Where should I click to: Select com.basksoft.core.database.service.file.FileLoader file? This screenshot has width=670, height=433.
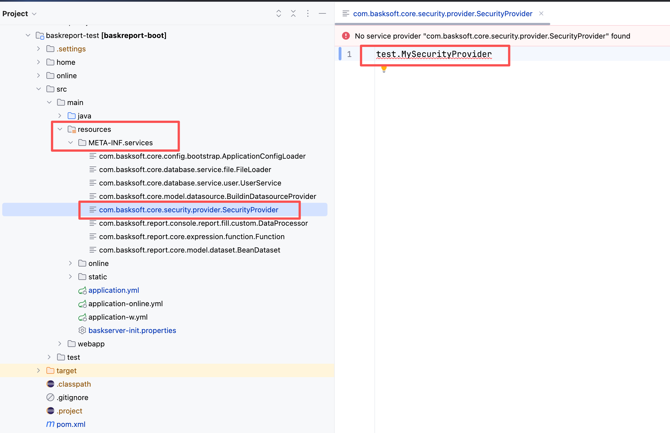pyautogui.click(x=185, y=170)
